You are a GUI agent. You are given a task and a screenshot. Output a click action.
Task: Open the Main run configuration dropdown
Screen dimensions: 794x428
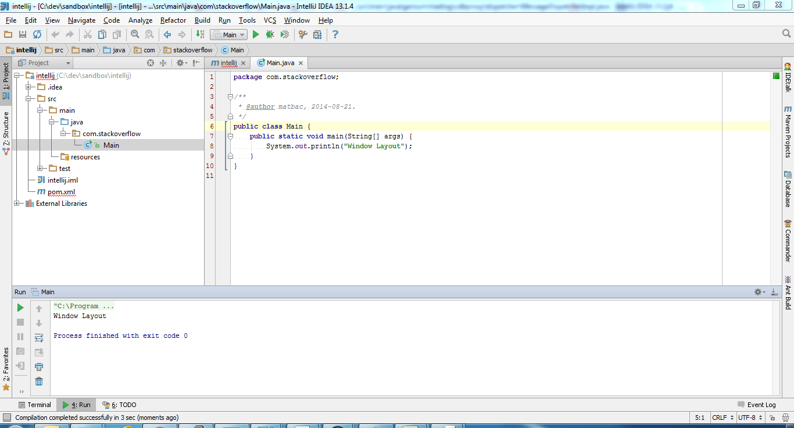click(229, 35)
